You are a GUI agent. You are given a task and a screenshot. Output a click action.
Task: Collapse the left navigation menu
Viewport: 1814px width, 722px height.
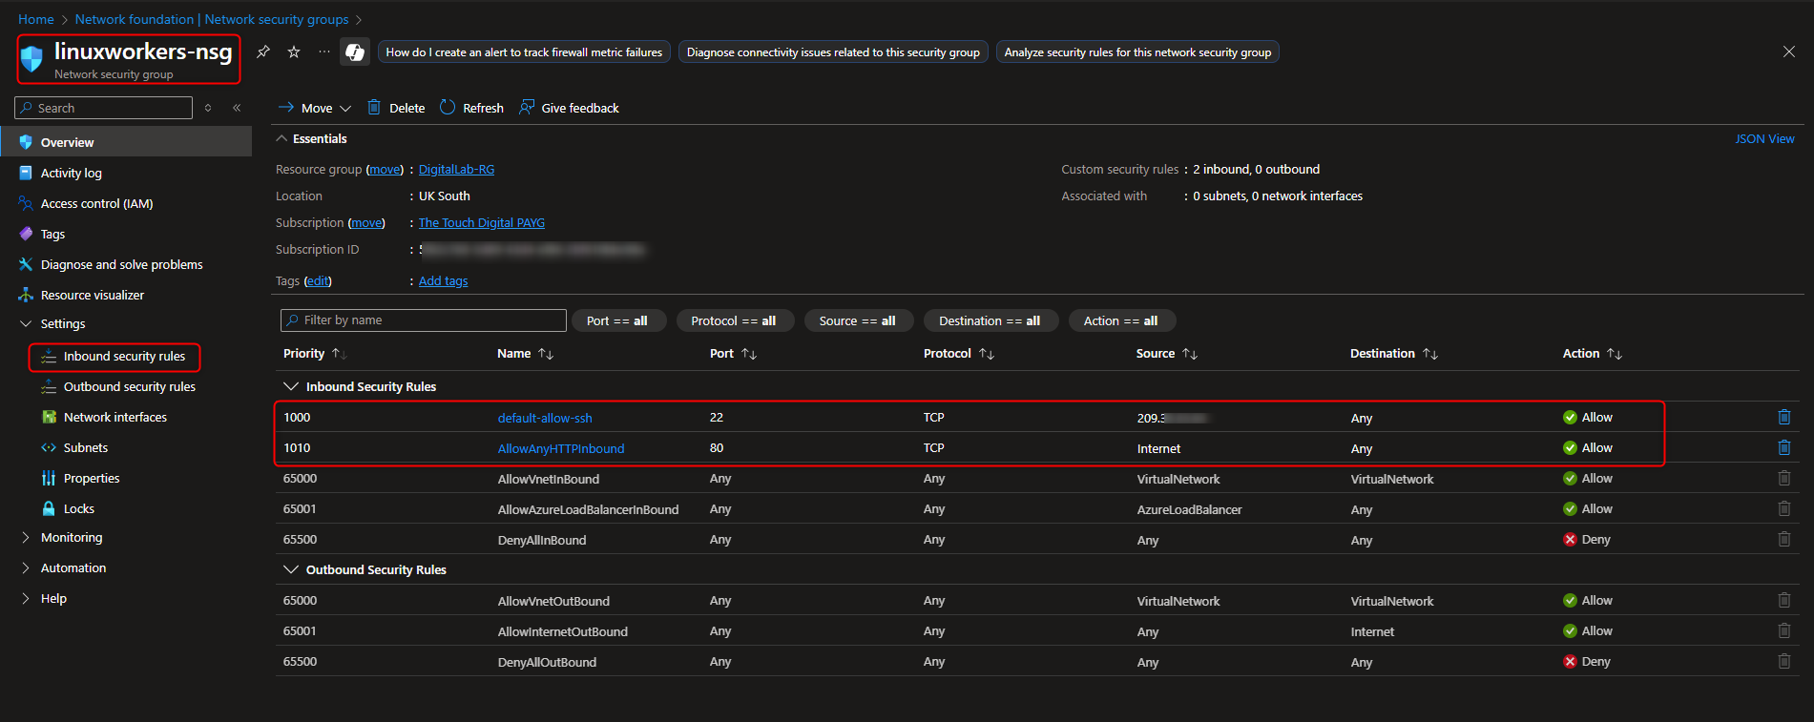coord(237,108)
